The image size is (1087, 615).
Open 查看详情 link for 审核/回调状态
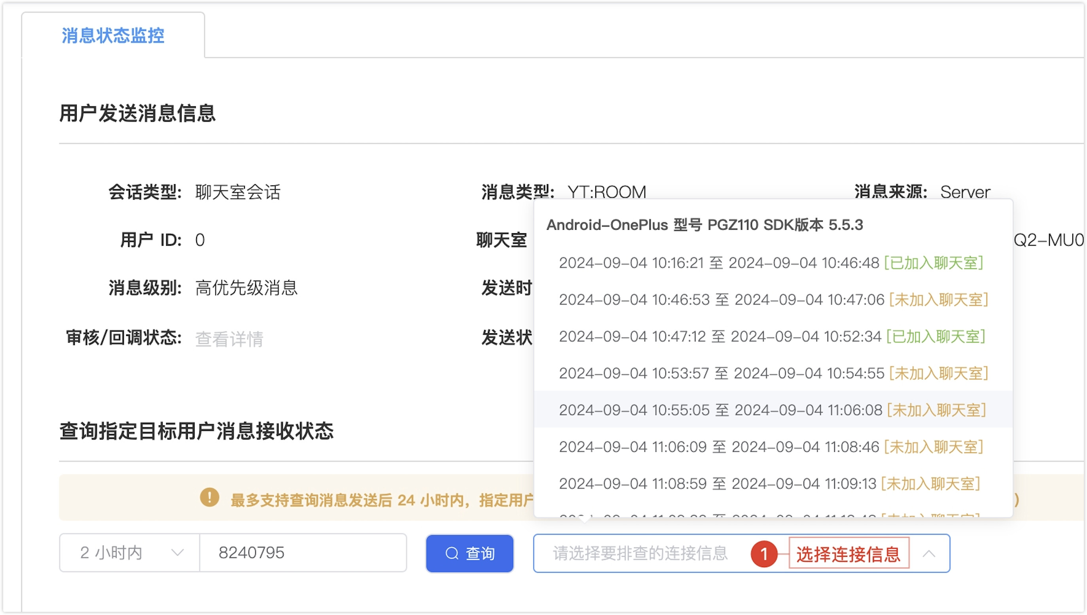click(229, 339)
